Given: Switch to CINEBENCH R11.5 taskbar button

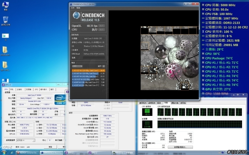Looking at the screenshot, I should click(x=52, y=153).
